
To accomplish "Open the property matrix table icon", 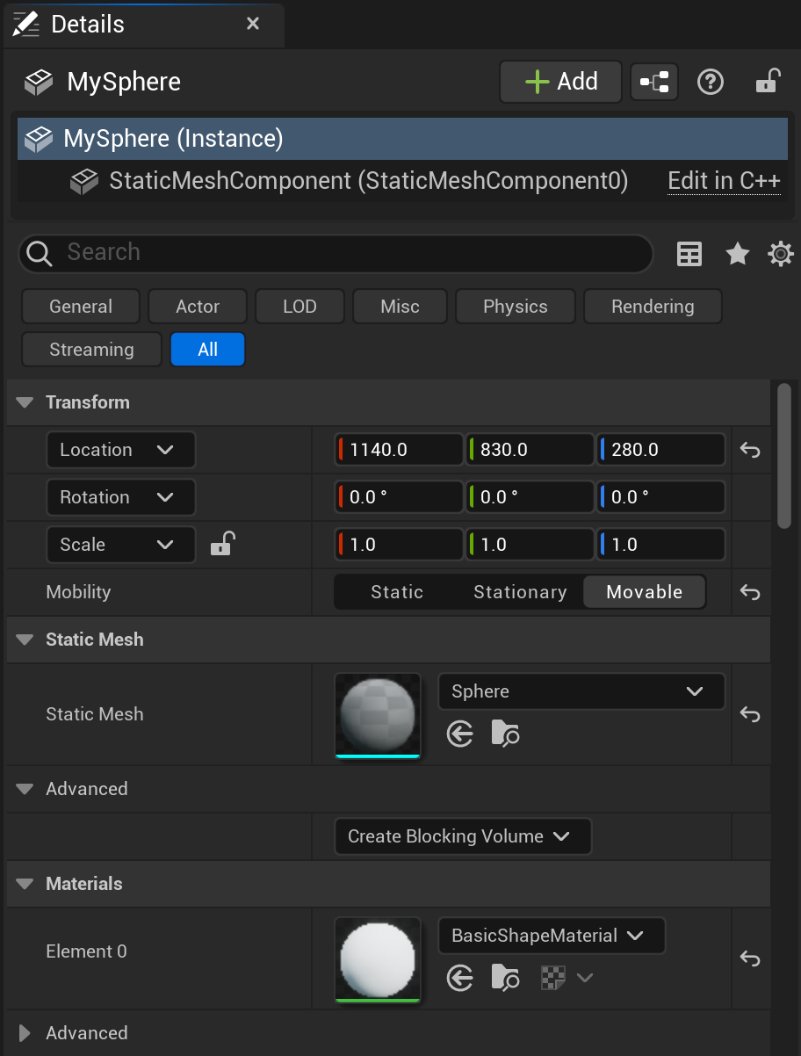I will (689, 254).
